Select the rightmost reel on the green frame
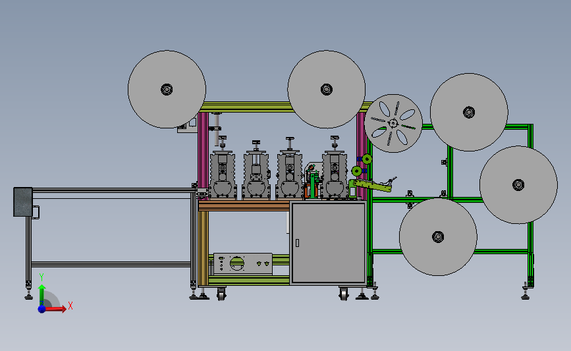The width and height of the screenshot is (571, 351). pyautogui.click(x=518, y=185)
